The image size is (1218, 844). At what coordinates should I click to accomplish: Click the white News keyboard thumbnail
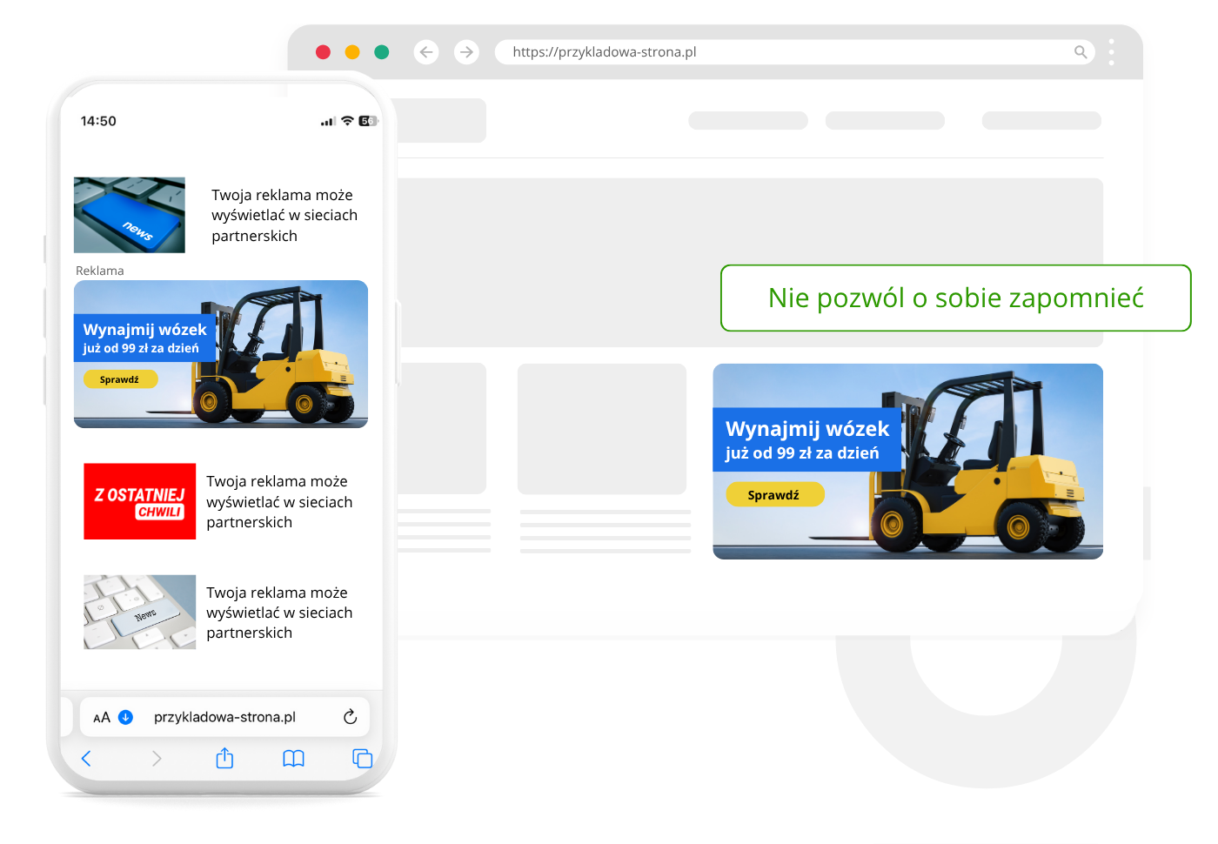click(x=139, y=612)
